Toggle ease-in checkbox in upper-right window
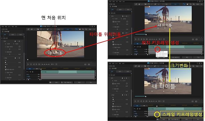205x121 pixels. tap(113, 22)
